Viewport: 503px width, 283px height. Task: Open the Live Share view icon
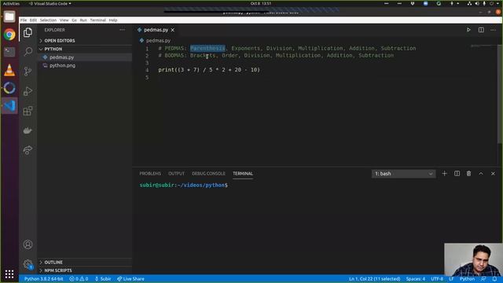point(28,150)
